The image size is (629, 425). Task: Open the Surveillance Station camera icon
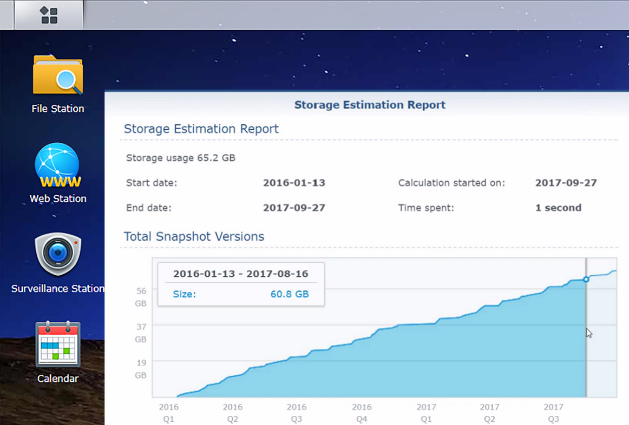click(57, 255)
